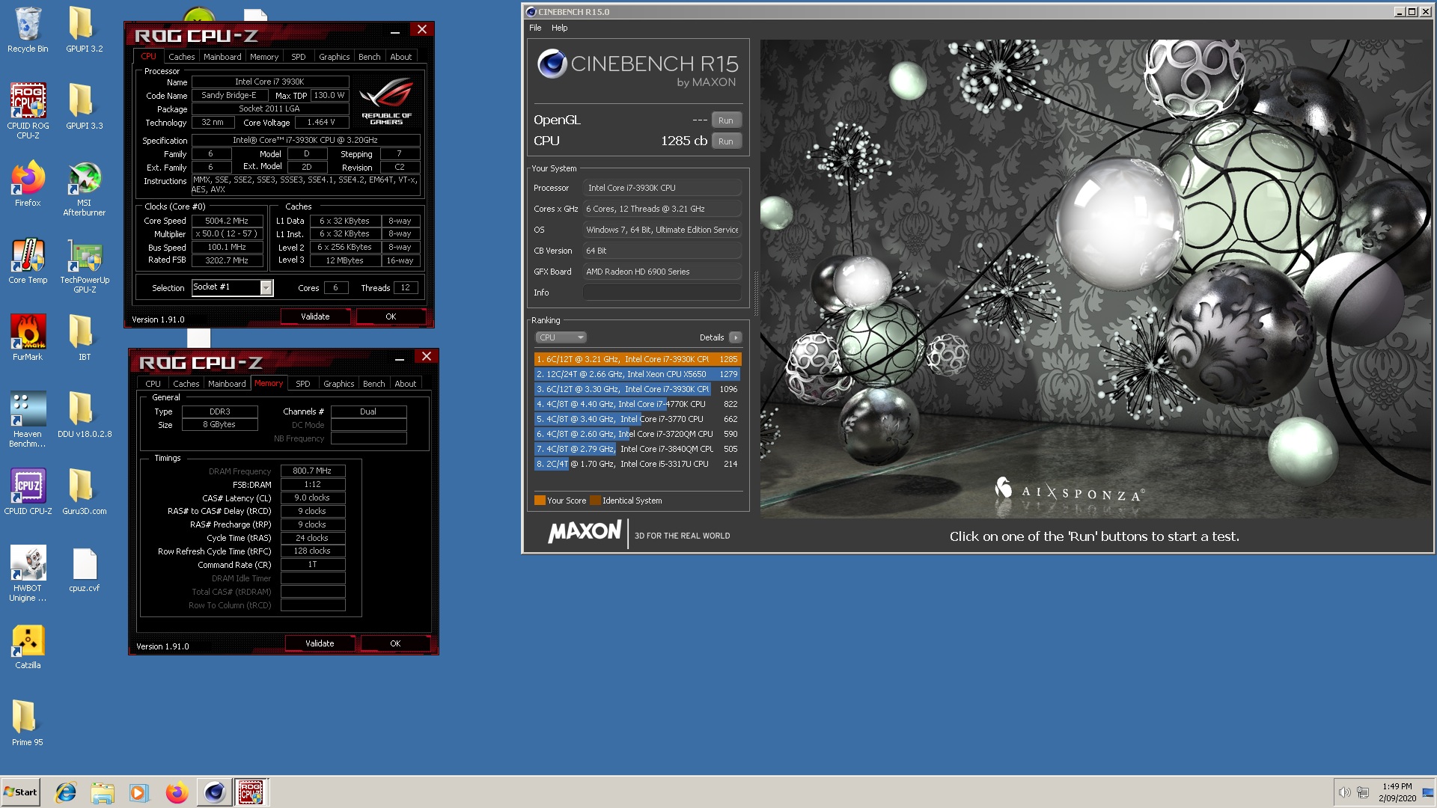This screenshot has height=808, width=1437.
Task: Click Validate in top CPU-Z window
Action: click(315, 316)
